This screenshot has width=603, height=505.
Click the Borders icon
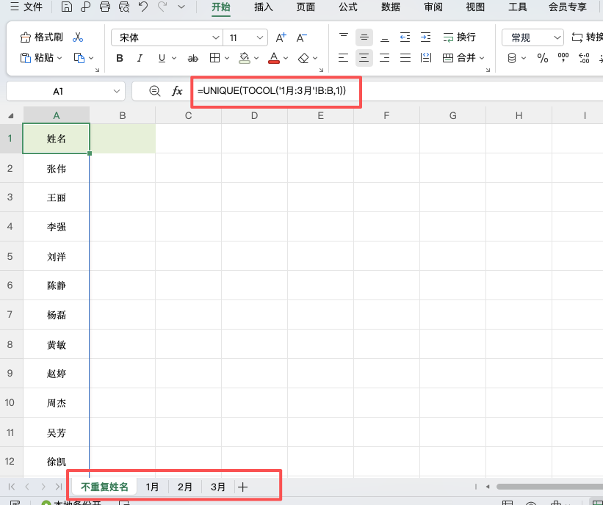pos(214,58)
